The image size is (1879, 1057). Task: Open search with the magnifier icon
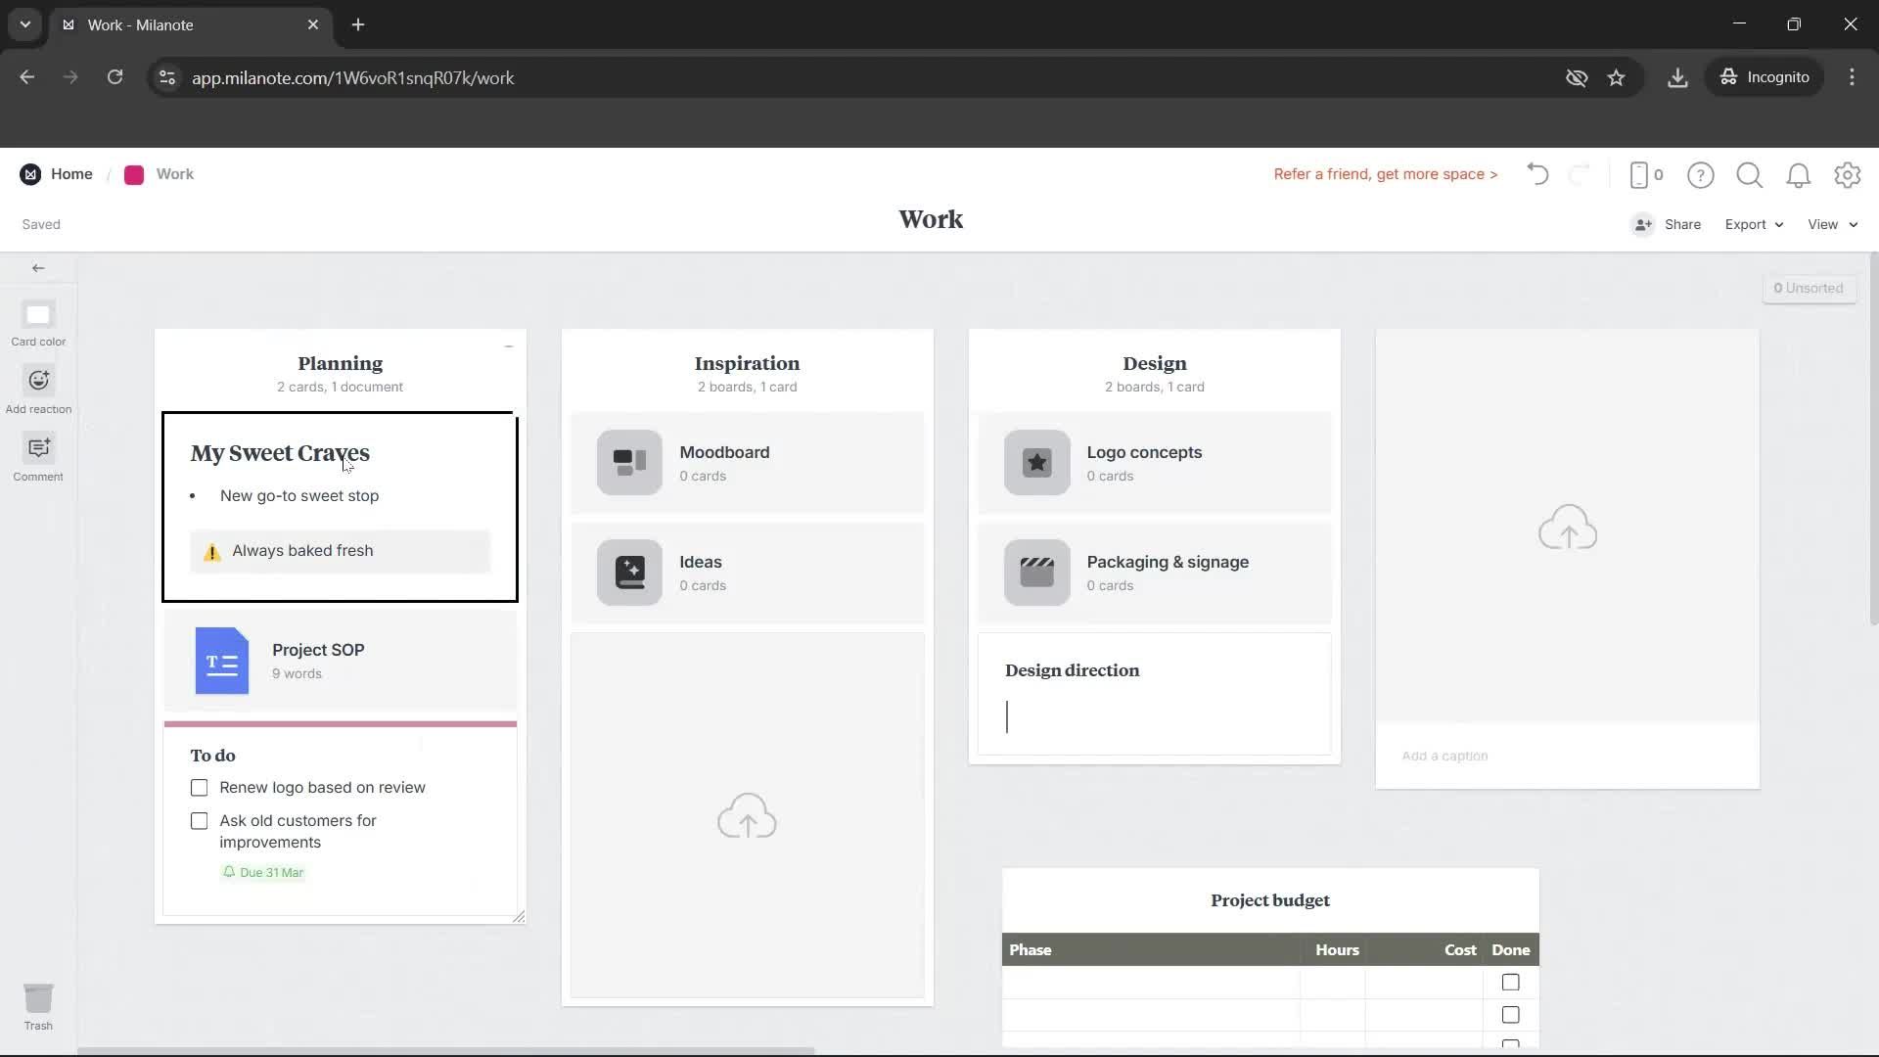tap(1750, 174)
